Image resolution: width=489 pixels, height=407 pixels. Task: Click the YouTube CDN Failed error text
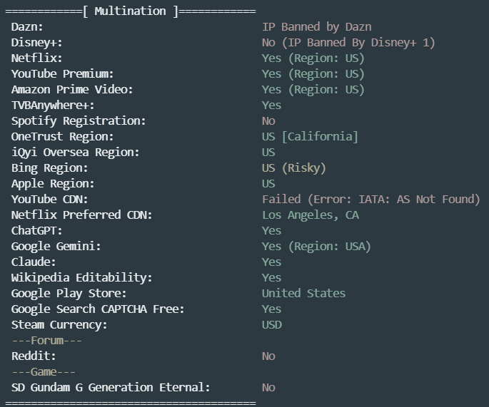click(371, 200)
